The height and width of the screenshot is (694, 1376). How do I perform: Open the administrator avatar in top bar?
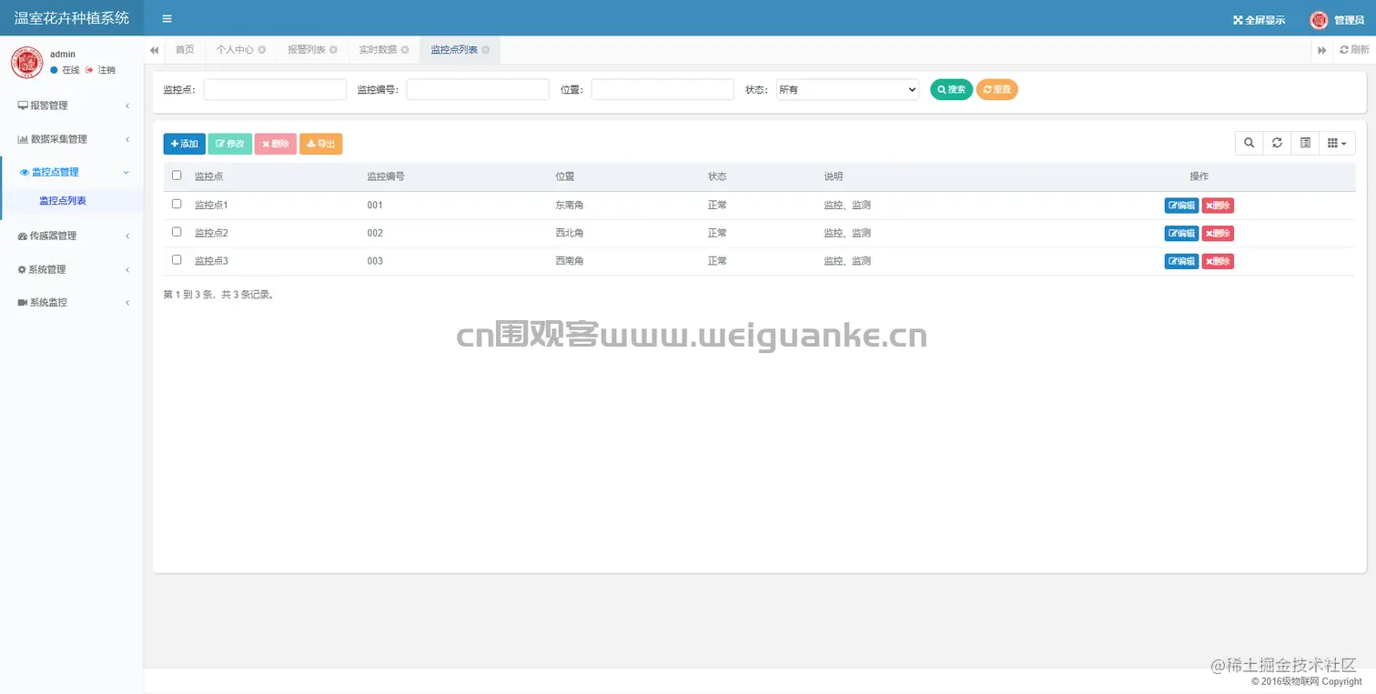pyautogui.click(x=1319, y=20)
